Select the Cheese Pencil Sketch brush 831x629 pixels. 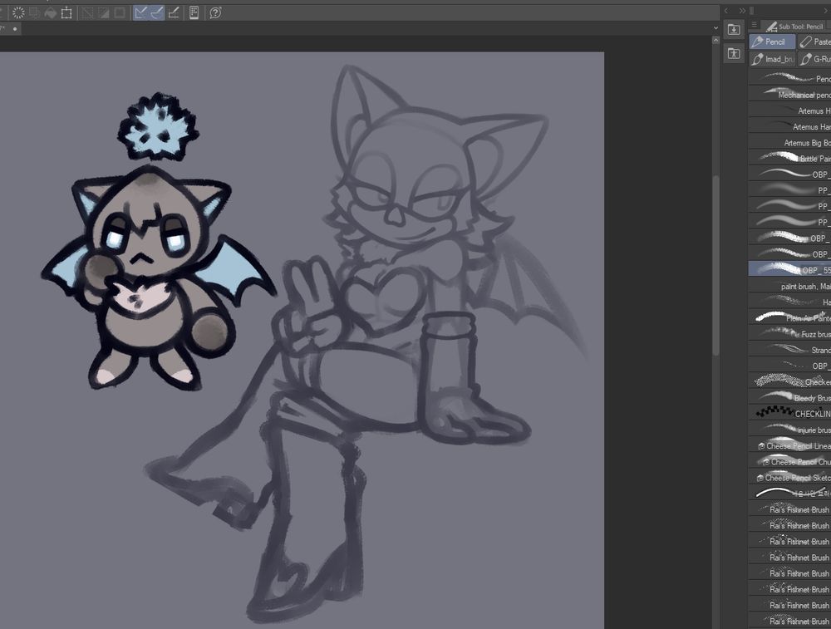click(x=789, y=477)
